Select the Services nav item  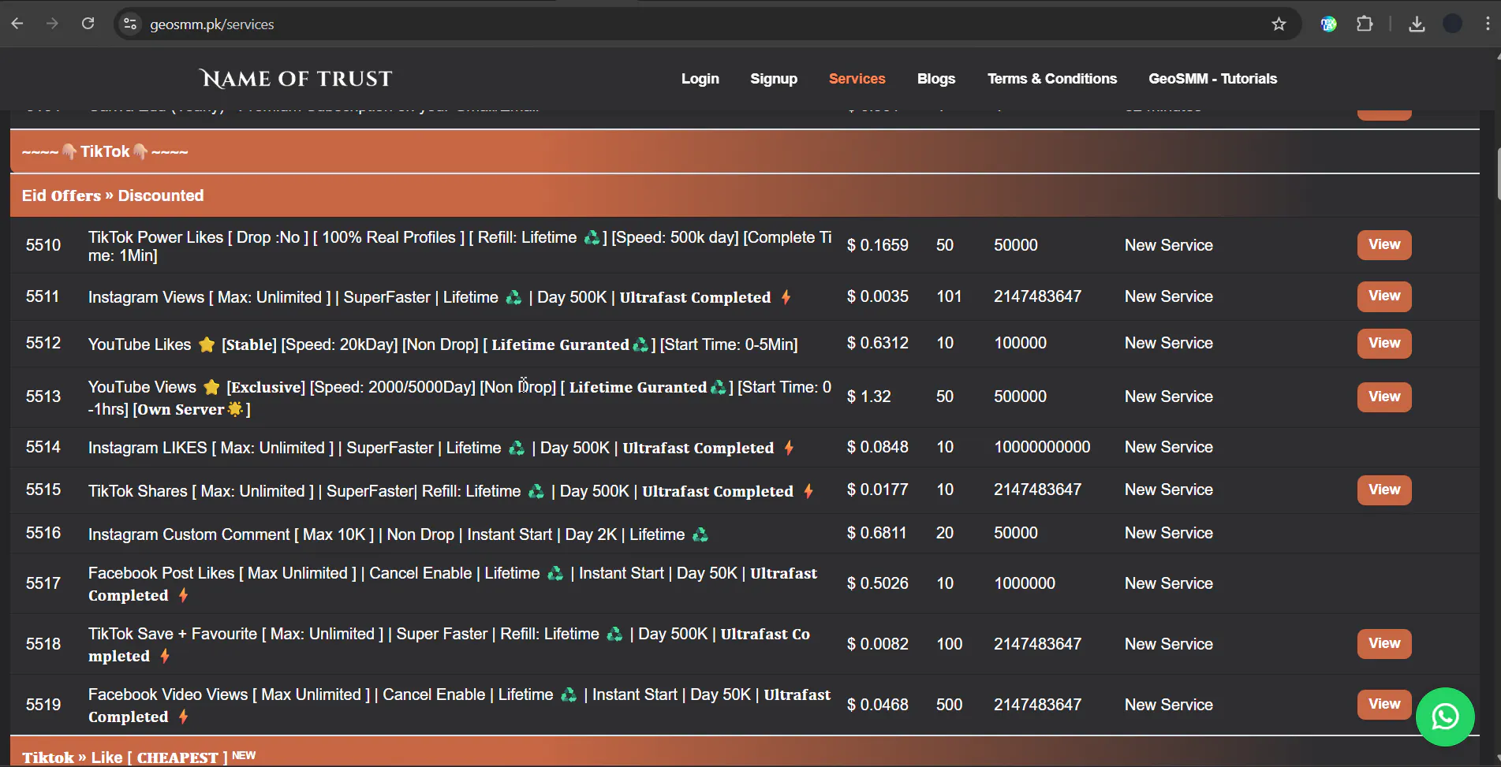(x=857, y=79)
